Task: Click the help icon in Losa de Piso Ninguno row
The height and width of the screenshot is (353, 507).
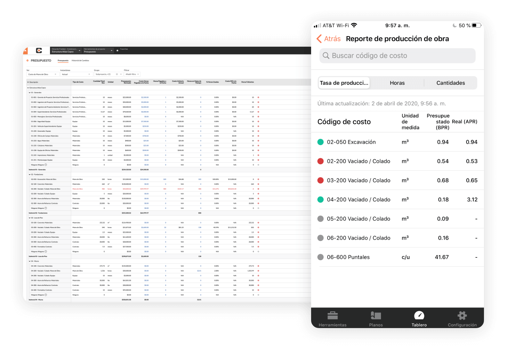Action: (x=46, y=251)
